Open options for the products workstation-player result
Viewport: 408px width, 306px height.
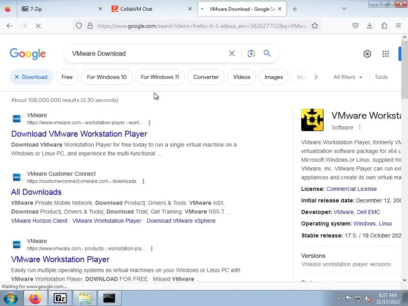[x=152, y=249]
